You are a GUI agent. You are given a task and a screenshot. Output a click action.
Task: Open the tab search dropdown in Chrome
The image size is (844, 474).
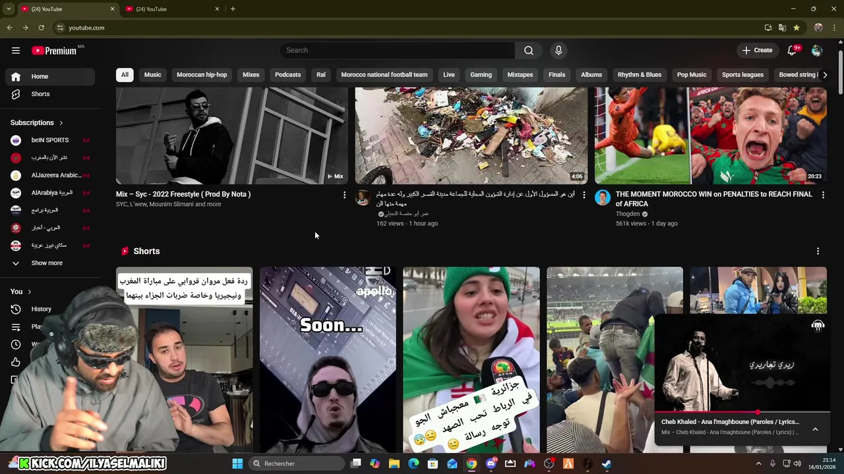tap(9, 9)
